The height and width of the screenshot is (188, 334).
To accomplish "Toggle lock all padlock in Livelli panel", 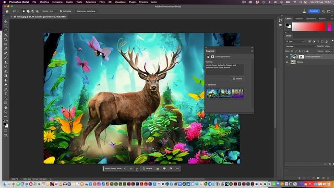I will coord(307,51).
